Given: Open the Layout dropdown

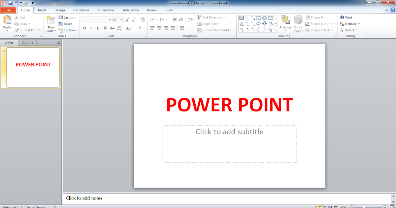Looking at the screenshot, I should [x=67, y=17].
